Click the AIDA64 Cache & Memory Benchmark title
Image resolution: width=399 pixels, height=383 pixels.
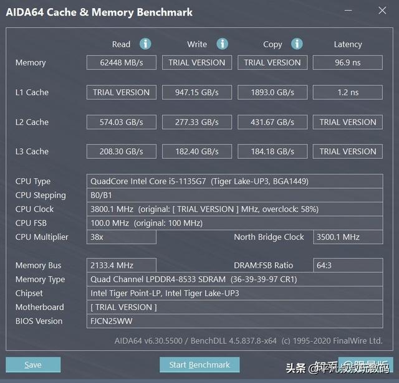pos(99,12)
